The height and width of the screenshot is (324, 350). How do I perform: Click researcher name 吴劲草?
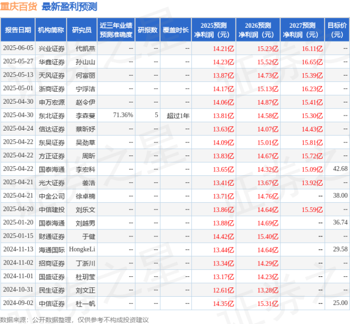click(x=86, y=142)
